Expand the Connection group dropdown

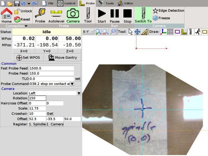pos(16,26)
